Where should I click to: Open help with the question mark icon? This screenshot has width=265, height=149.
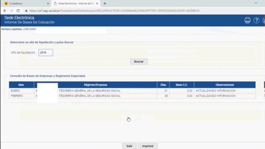[x=256, y=20]
